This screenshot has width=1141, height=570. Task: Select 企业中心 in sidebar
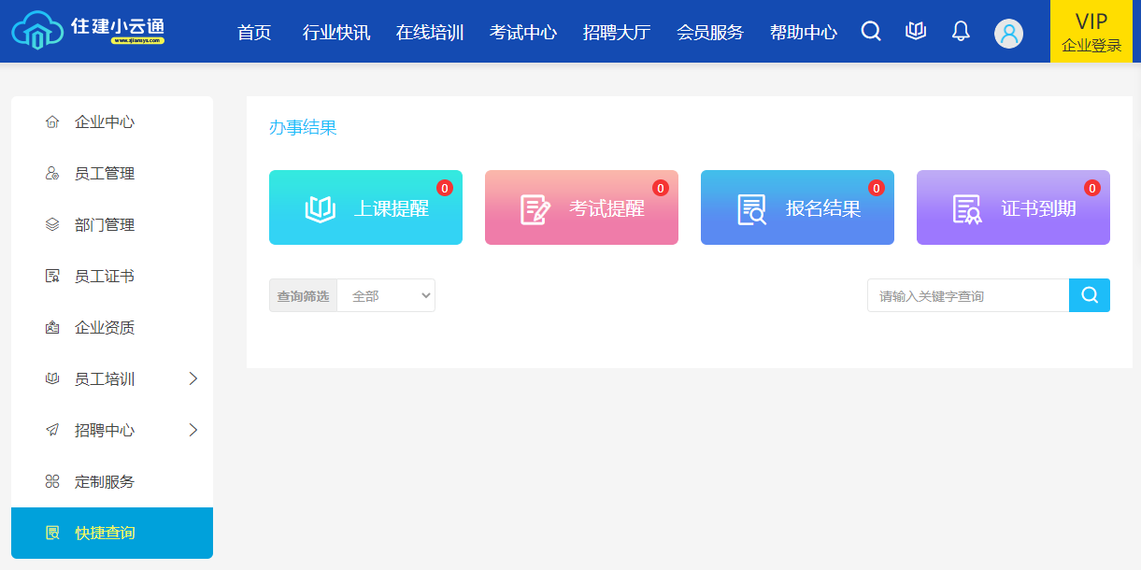105,122
